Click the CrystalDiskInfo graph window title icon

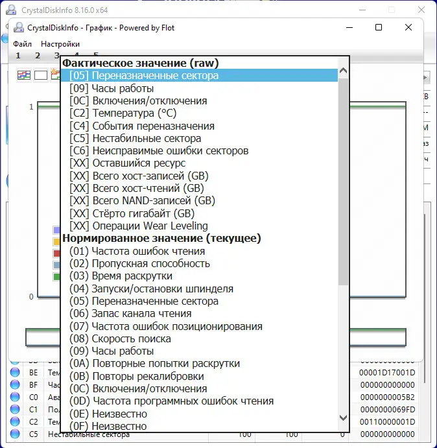pos(19,28)
